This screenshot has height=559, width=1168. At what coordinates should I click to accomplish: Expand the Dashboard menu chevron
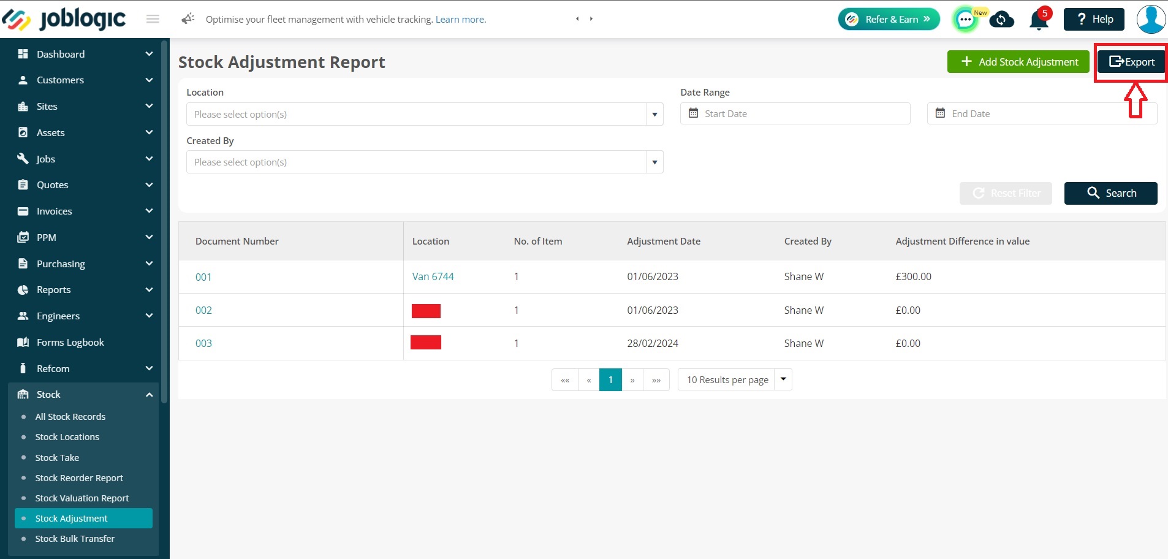[x=149, y=54]
